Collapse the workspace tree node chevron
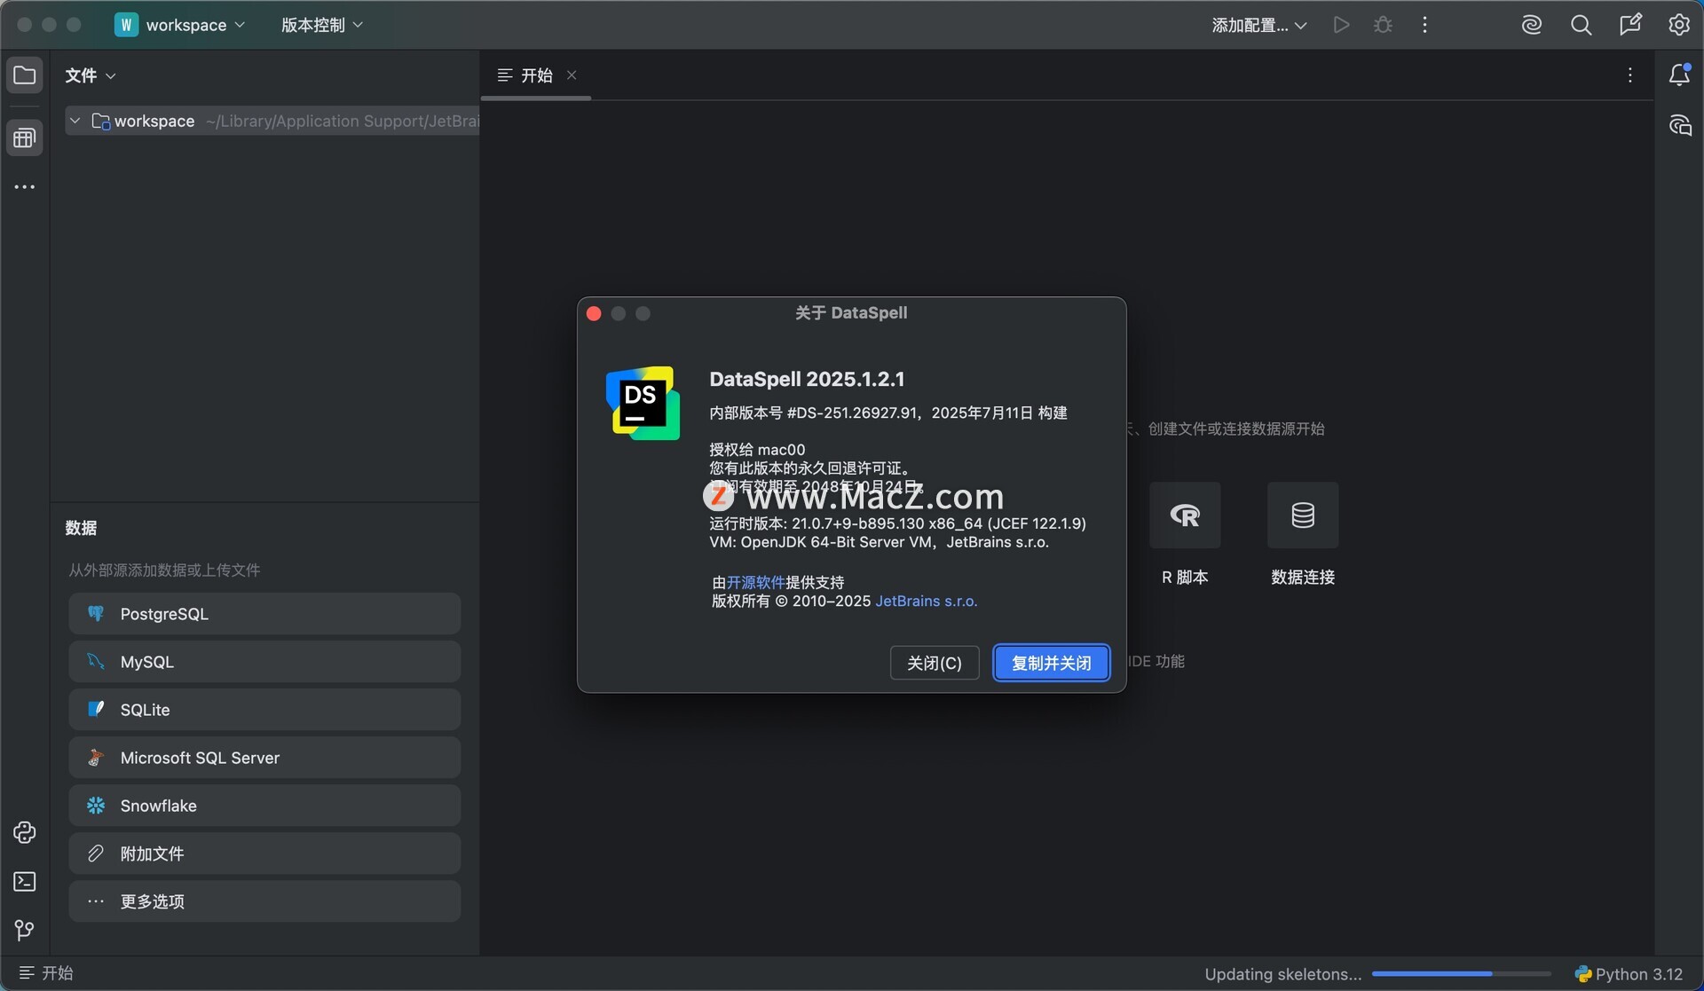 [75, 121]
